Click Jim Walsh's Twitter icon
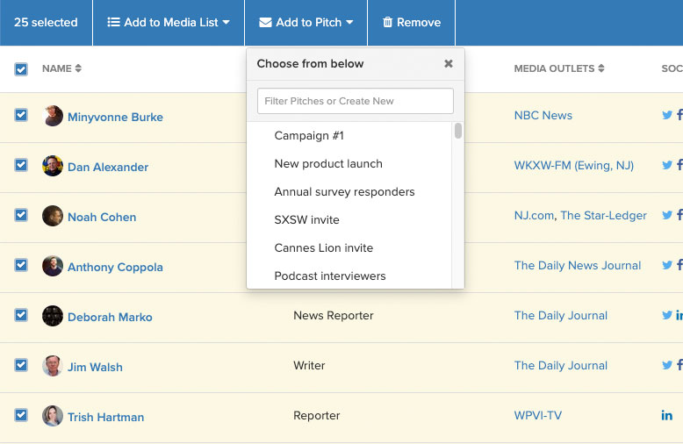The image size is (683, 444). (667, 365)
